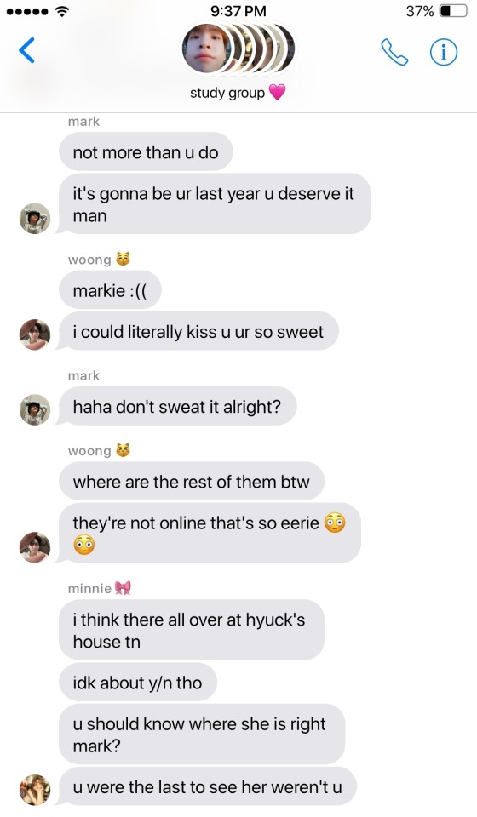Tap the 'minnie' sender name label

pos(89,589)
